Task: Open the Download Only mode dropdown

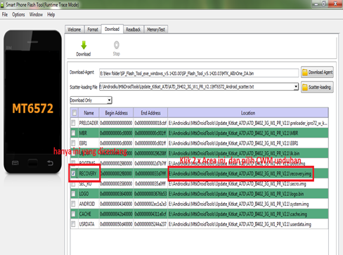Action: pyautogui.click(x=91, y=100)
